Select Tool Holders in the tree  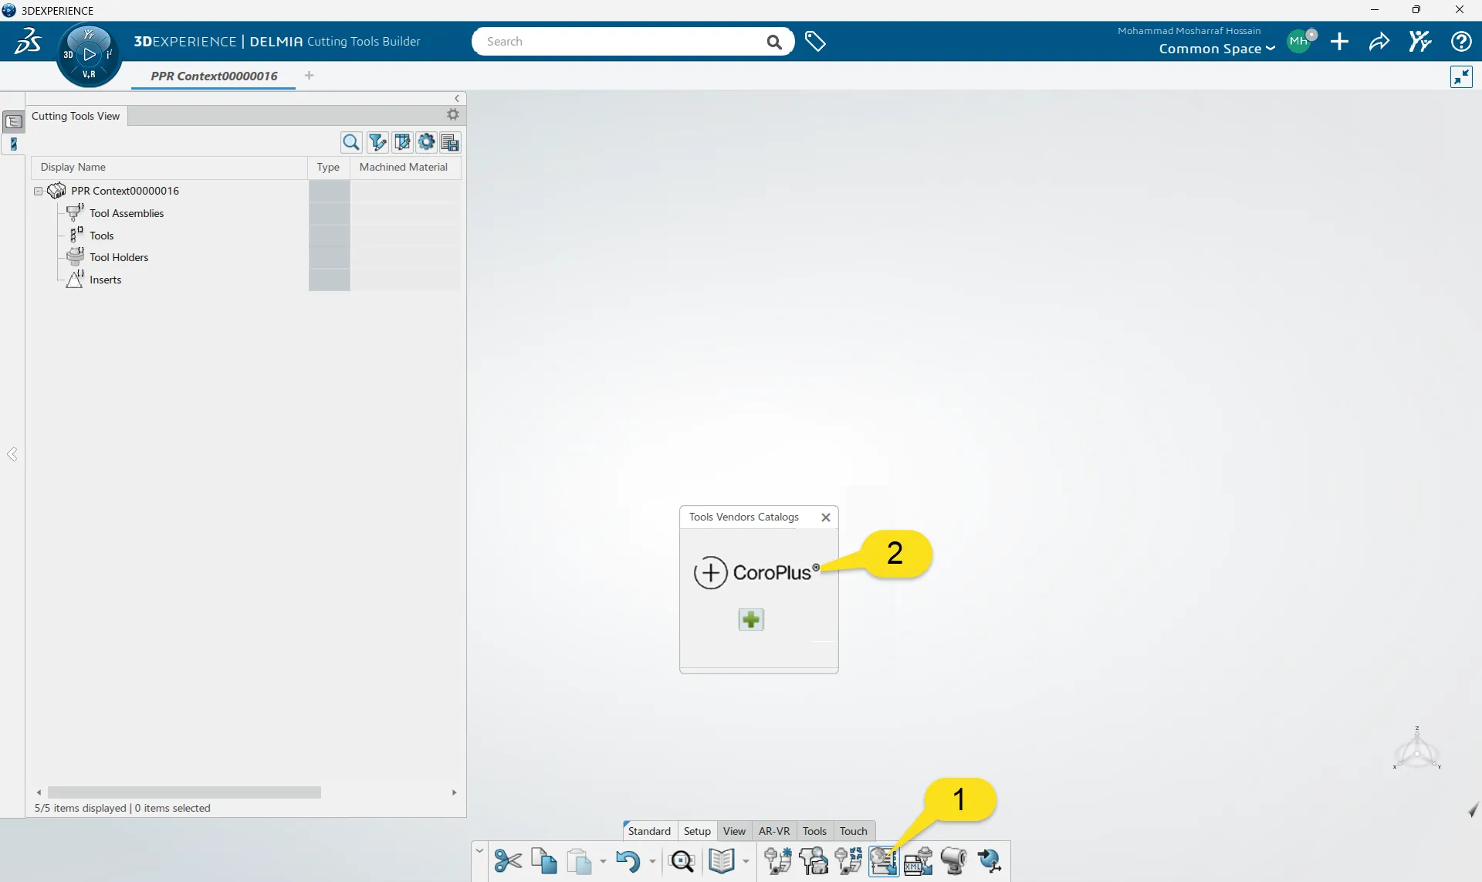pos(119,257)
